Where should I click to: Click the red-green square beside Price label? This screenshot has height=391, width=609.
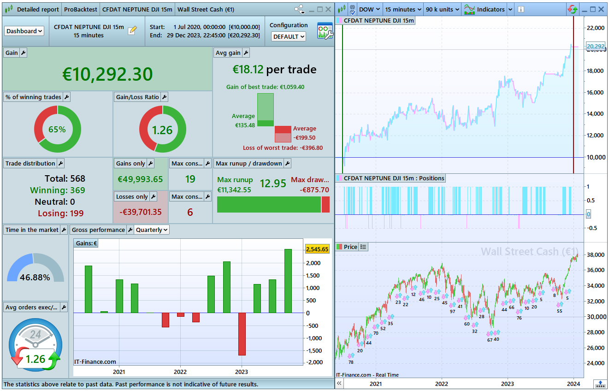pyautogui.click(x=340, y=247)
